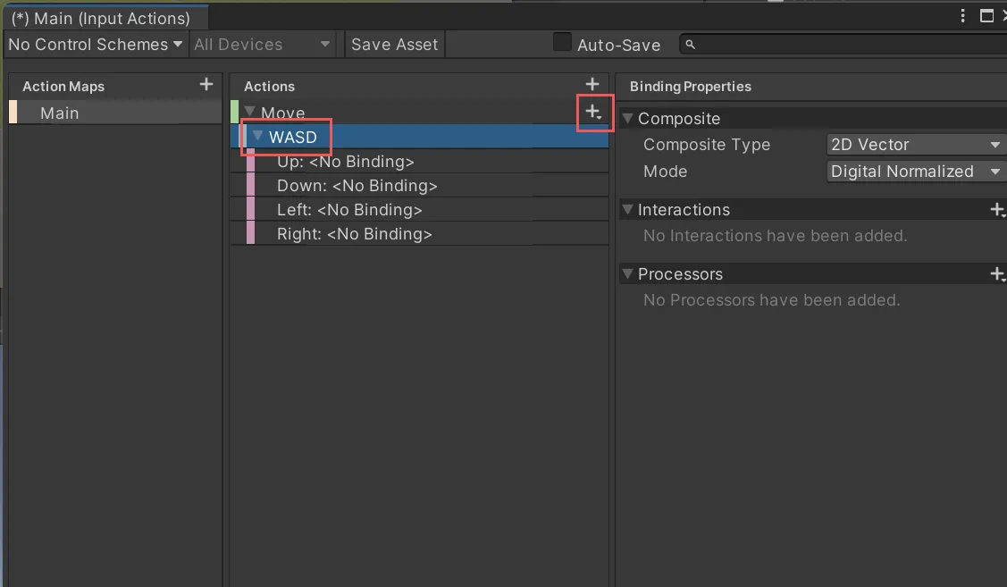The width and height of the screenshot is (1007, 587).
Task: Open the No Control Schemes dropdown
Action: pyautogui.click(x=95, y=45)
